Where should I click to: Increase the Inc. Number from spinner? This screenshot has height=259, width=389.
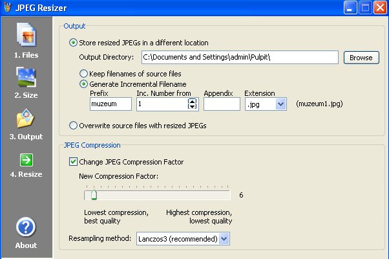pyautogui.click(x=192, y=100)
